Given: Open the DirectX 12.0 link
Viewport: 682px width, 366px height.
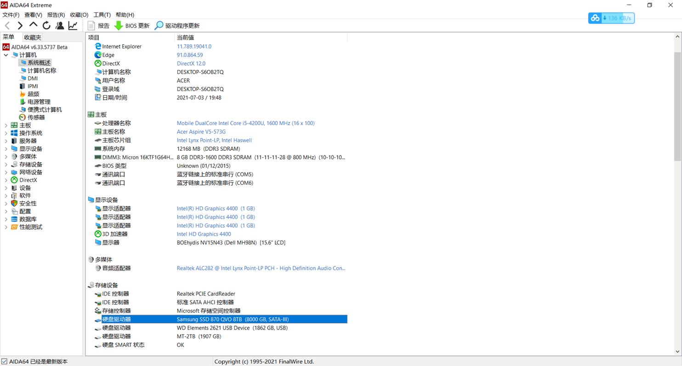Looking at the screenshot, I should [191, 63].
